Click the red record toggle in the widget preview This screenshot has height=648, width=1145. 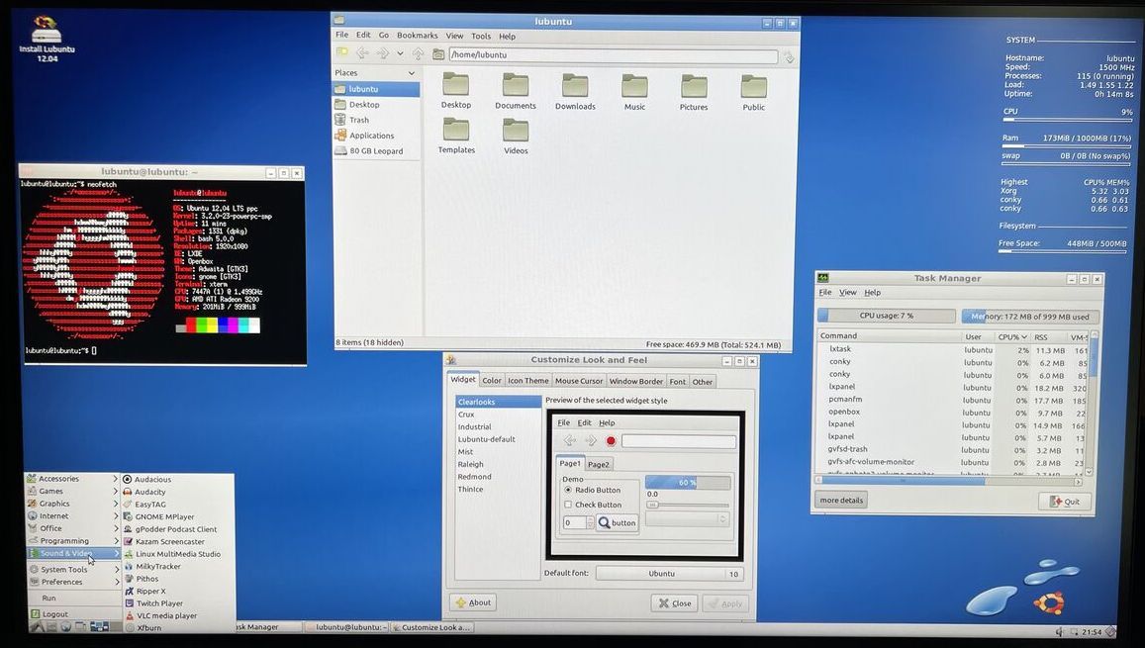[x=610, y=441]
